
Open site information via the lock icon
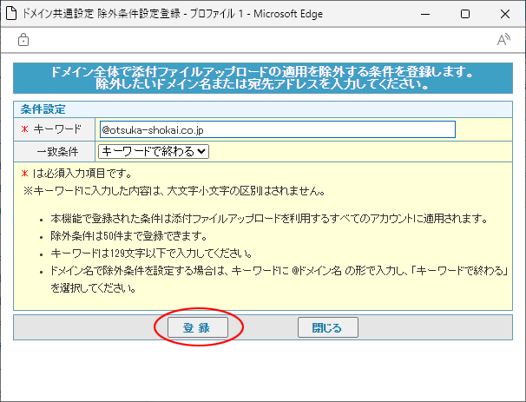[x=23, y=40]
